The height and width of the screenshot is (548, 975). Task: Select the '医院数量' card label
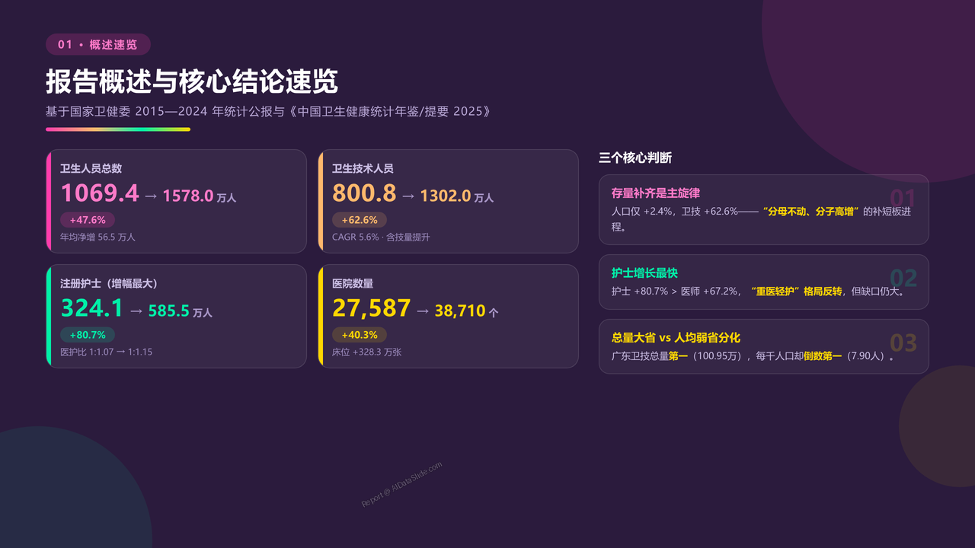(x=353, y=283)
